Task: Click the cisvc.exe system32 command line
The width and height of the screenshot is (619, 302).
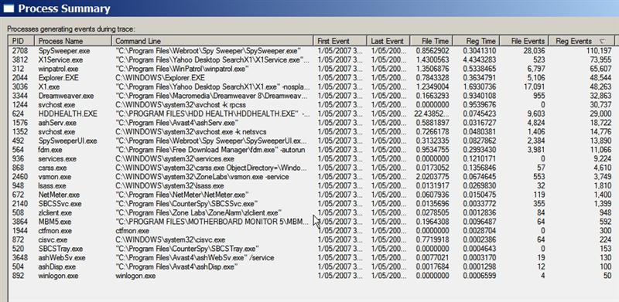Action: 170,239
